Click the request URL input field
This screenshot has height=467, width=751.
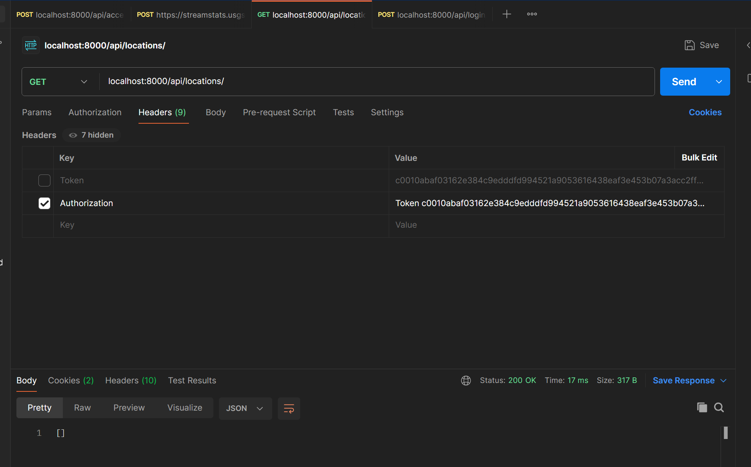376,82
